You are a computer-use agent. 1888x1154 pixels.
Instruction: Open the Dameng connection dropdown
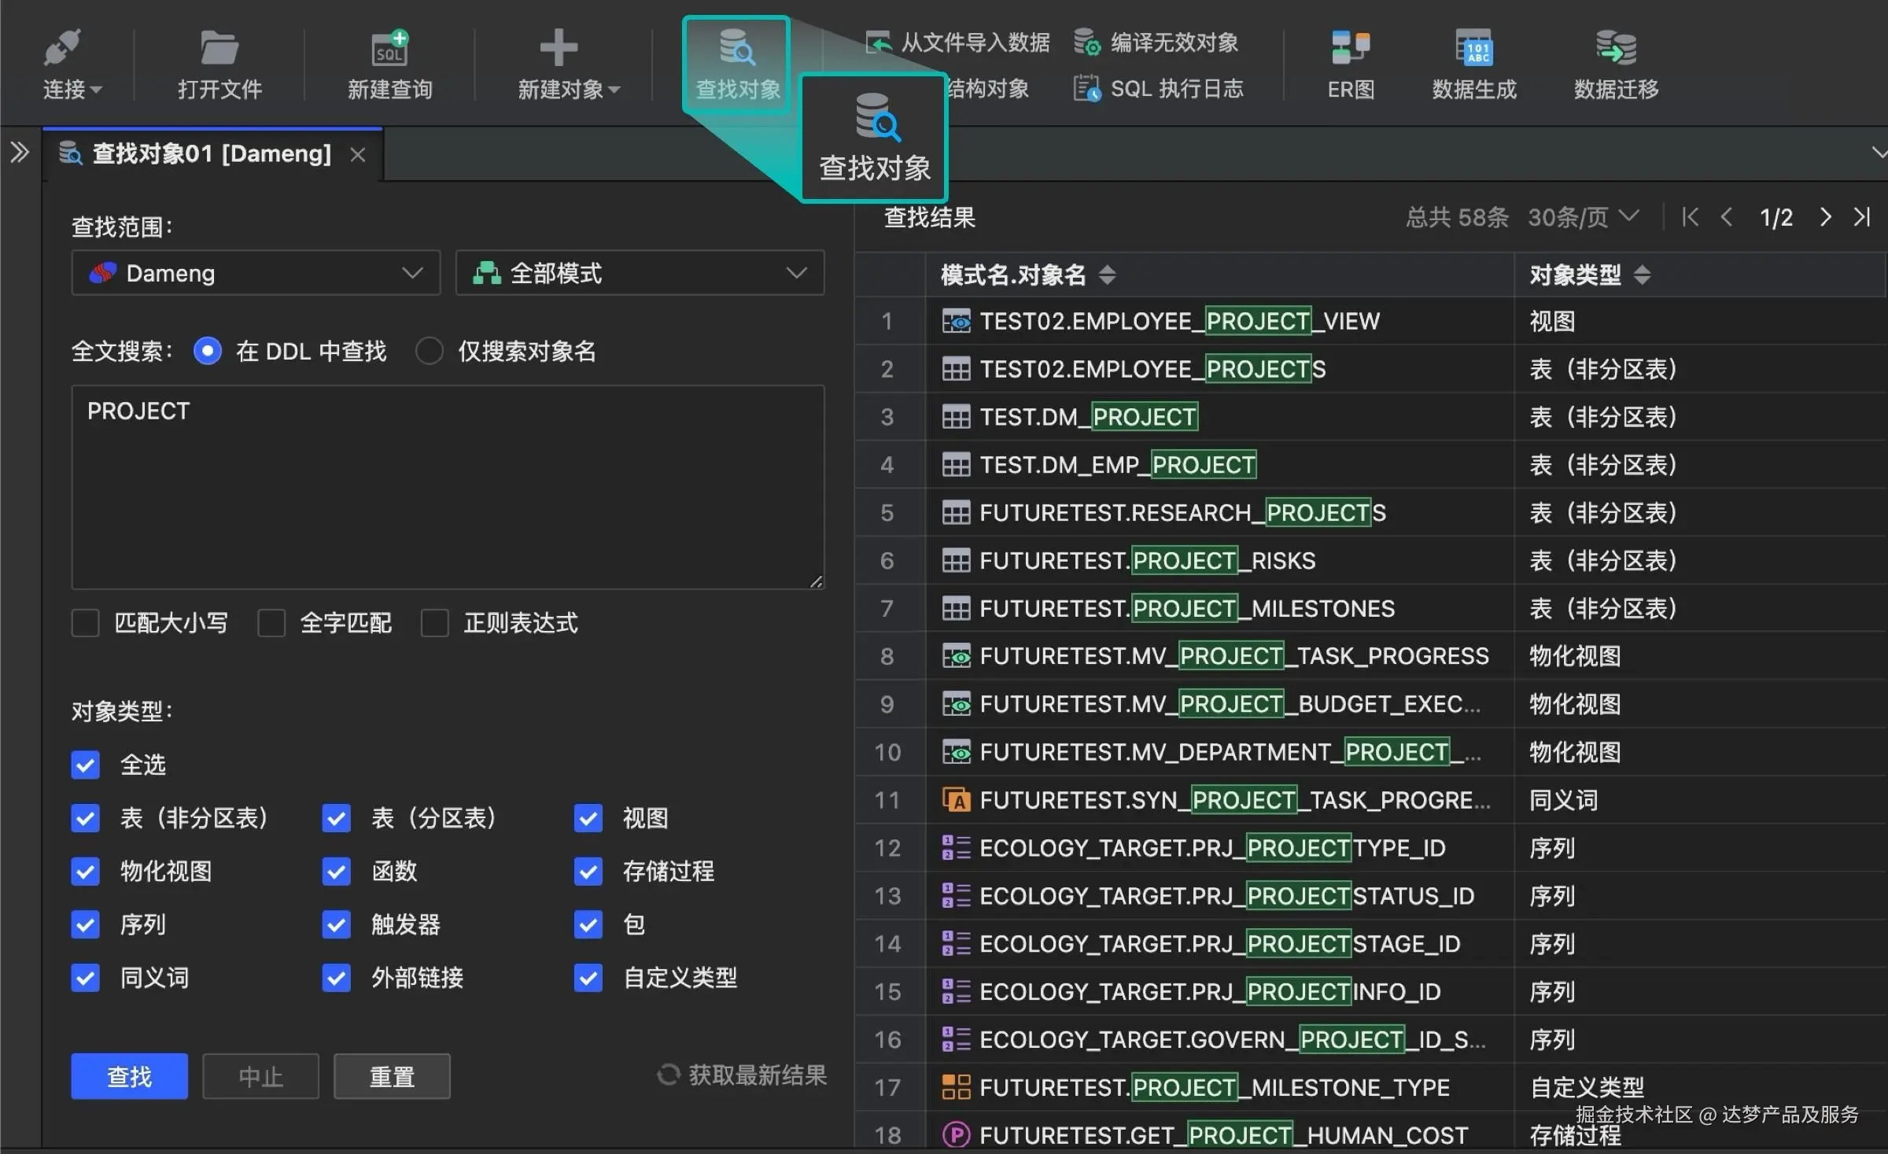pos(255,273)
